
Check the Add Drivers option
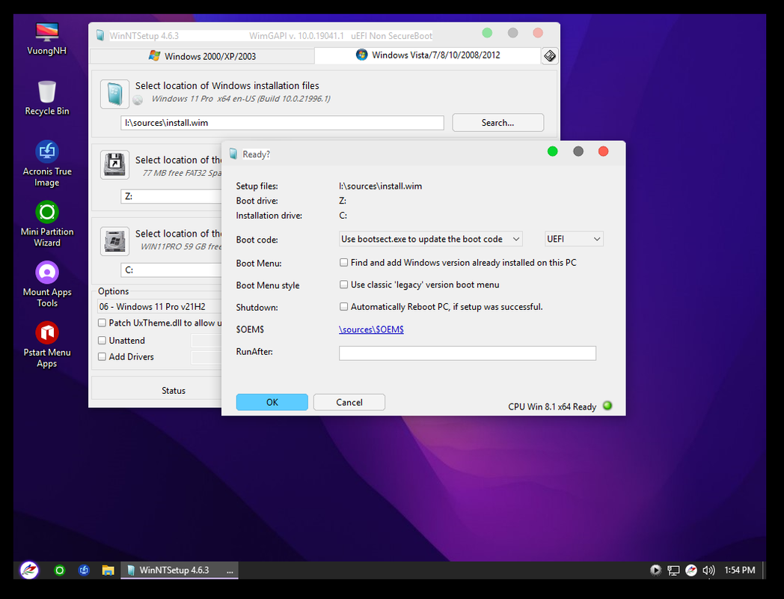pos(102,357)
